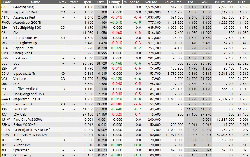Select Lippo Malls Tr name
The width and height of the screenshot is (250, 157).
coord(24,73)
